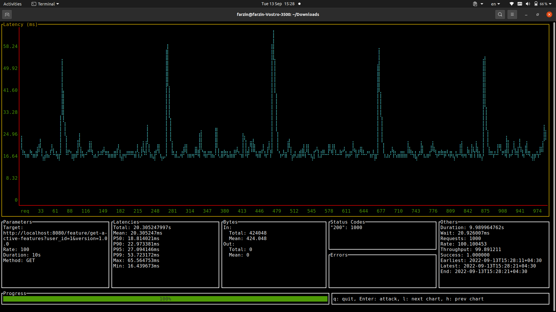This screenshot has height=312, width=556.
Task: Open the terminal search icon
Action: tap(500, 14)
